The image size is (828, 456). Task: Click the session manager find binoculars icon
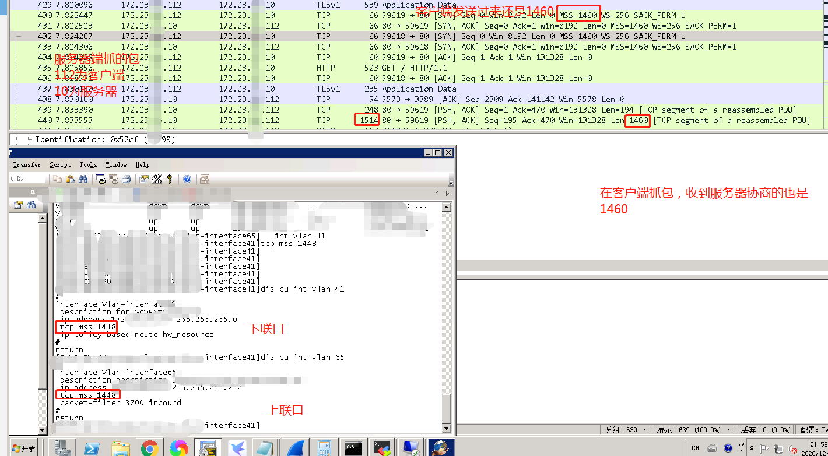click(x=31, y=205)
